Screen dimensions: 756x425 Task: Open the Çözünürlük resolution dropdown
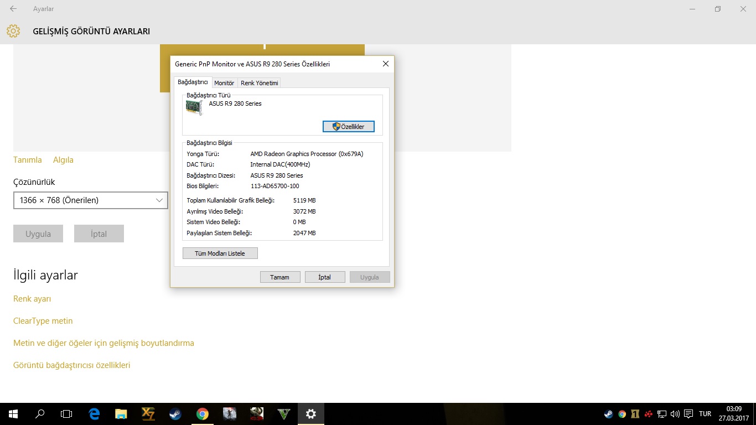pyautogui.click(x=91, y=200)
